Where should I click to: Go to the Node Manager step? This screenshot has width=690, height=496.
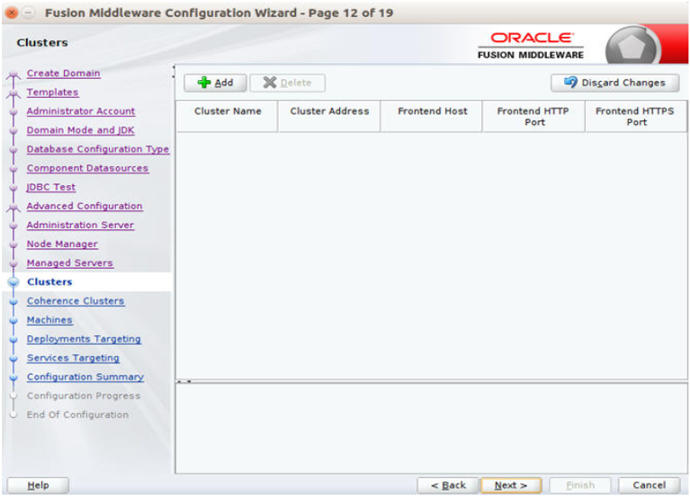pos(62,244)
